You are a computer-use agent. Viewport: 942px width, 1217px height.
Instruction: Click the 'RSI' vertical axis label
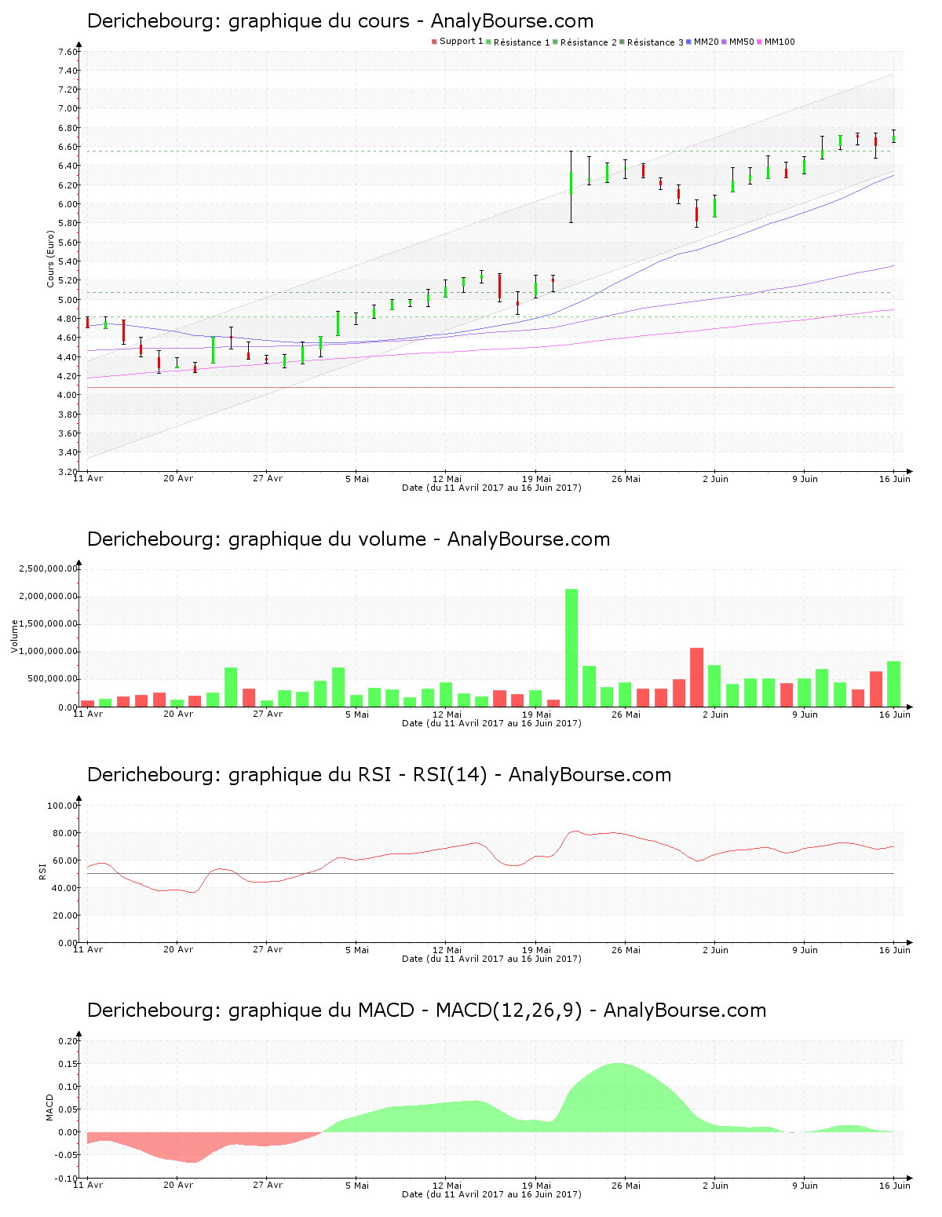[x=43, y=871]
